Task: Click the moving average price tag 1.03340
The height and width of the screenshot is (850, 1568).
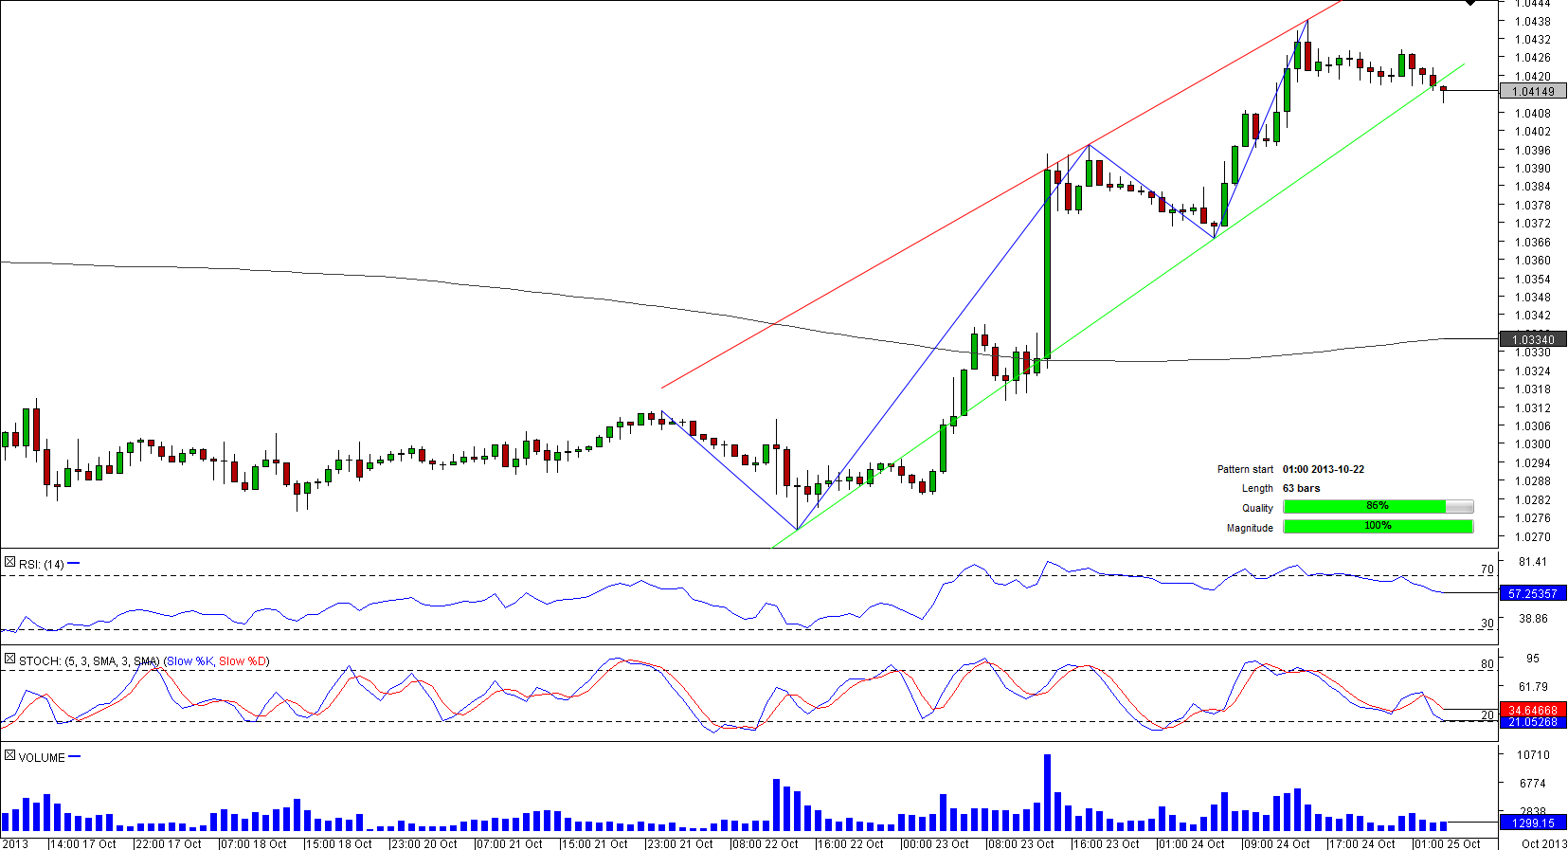Action: 1533,339
